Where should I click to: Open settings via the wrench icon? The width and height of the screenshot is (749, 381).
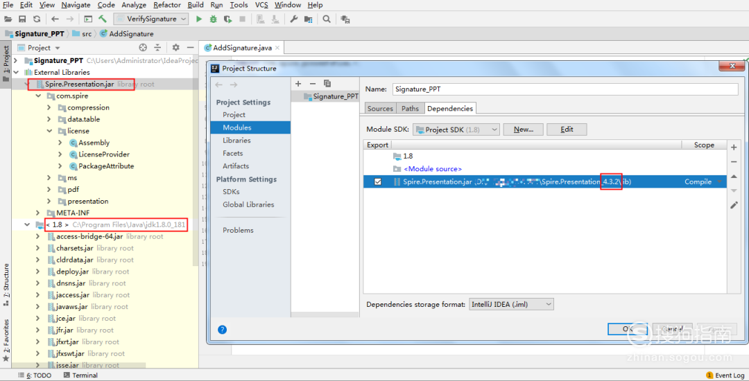click(294, 19)
